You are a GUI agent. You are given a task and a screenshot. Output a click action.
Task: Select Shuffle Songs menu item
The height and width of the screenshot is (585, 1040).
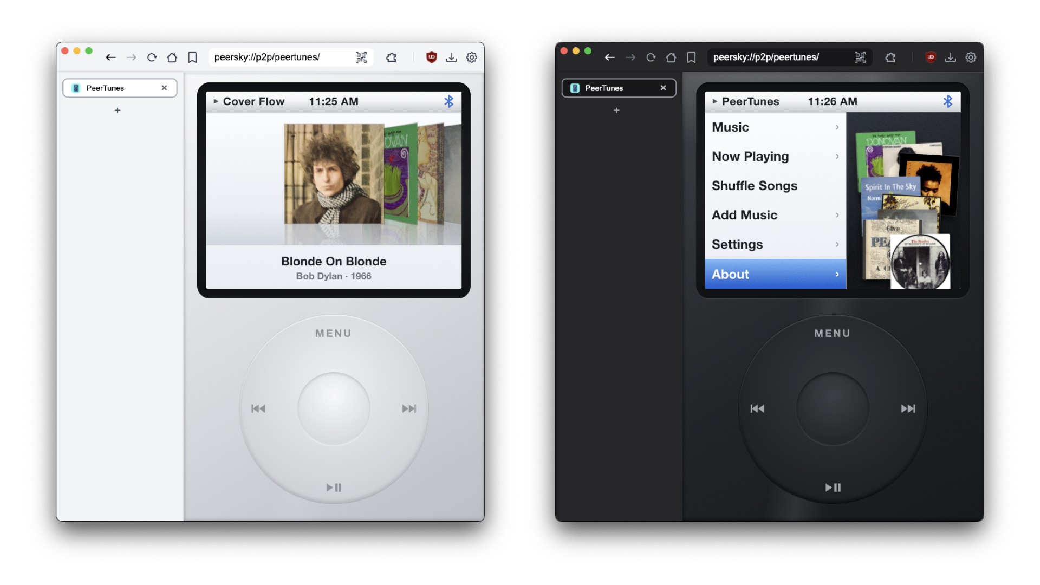pos(776,186)
